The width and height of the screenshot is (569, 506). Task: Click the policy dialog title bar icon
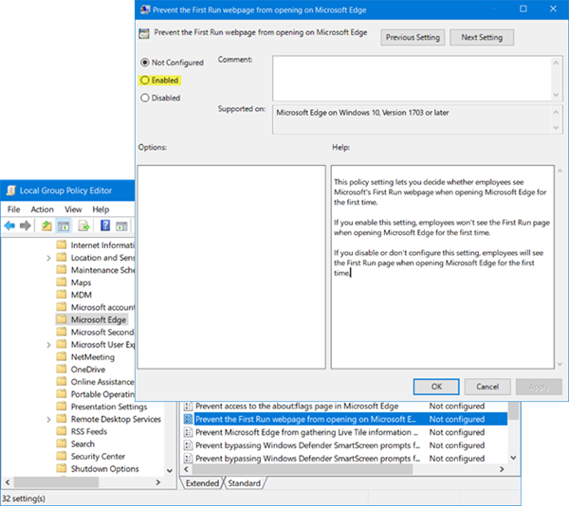[x=145, y=9]
